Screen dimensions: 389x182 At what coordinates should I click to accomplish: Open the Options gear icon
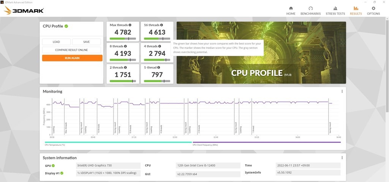coord(373,8)
